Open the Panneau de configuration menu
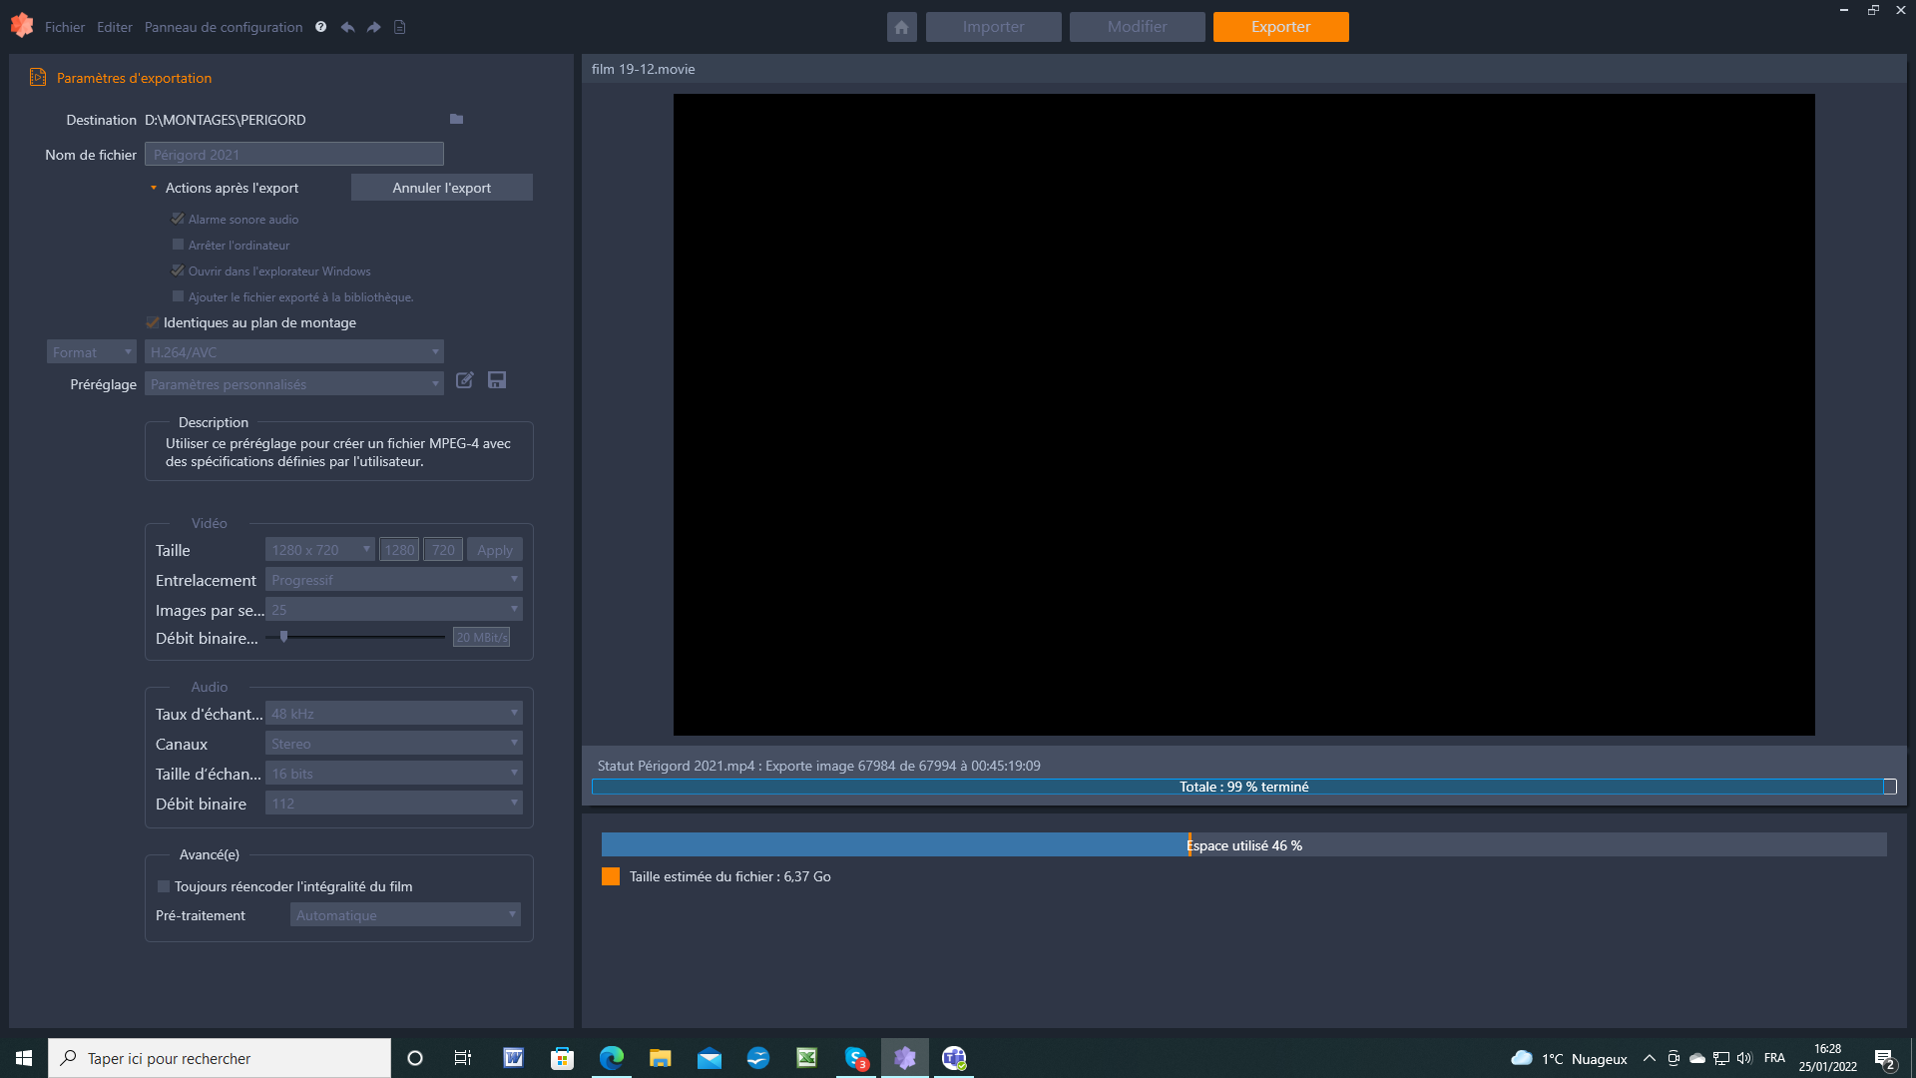This screenshot has width=1916, height=1078. [224, 27]
